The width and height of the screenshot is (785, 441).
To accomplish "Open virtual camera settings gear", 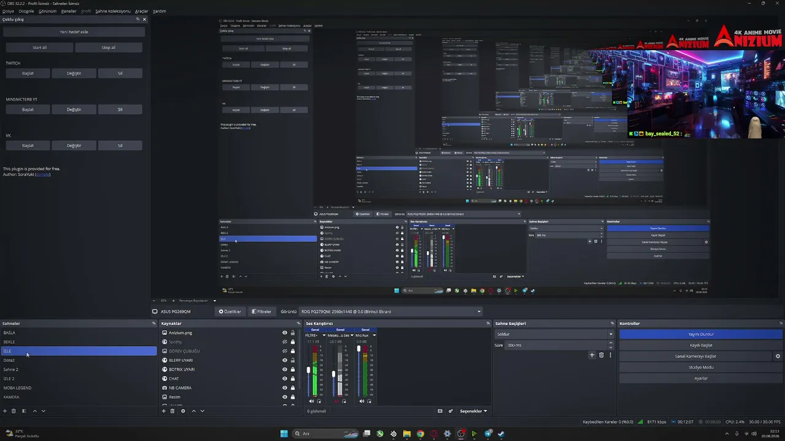I will [778, 356].
